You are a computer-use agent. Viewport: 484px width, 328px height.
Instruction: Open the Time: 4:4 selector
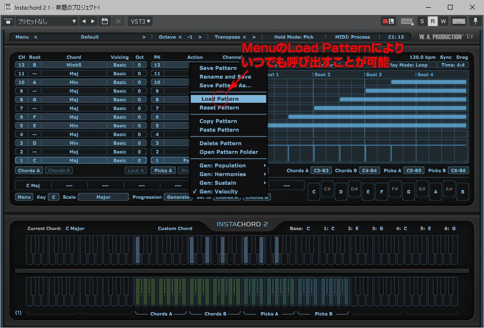pyautogui.click(x=453, y=65)
